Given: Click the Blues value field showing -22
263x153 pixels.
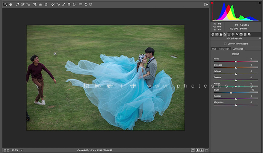Looking at the screenshot, I should [x=252, y=90].
